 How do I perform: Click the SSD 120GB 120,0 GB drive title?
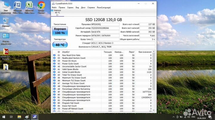104,20
